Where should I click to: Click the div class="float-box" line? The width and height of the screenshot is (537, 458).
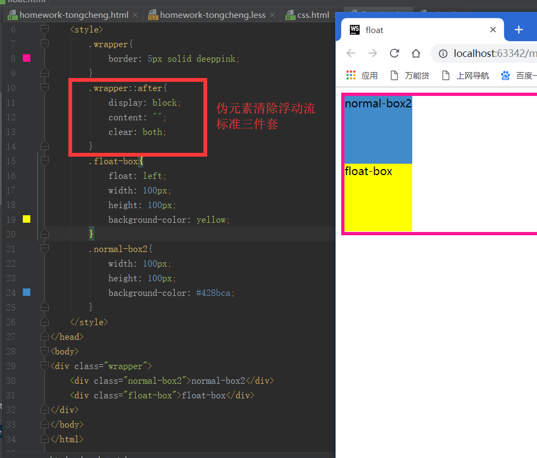point(162,395)
